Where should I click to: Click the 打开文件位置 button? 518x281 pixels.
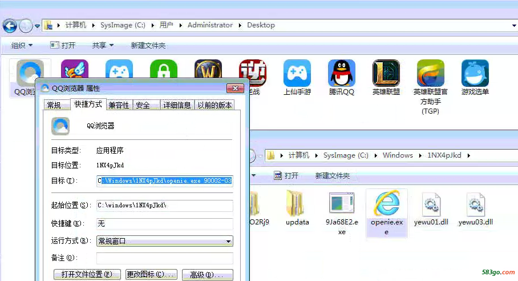87,274
